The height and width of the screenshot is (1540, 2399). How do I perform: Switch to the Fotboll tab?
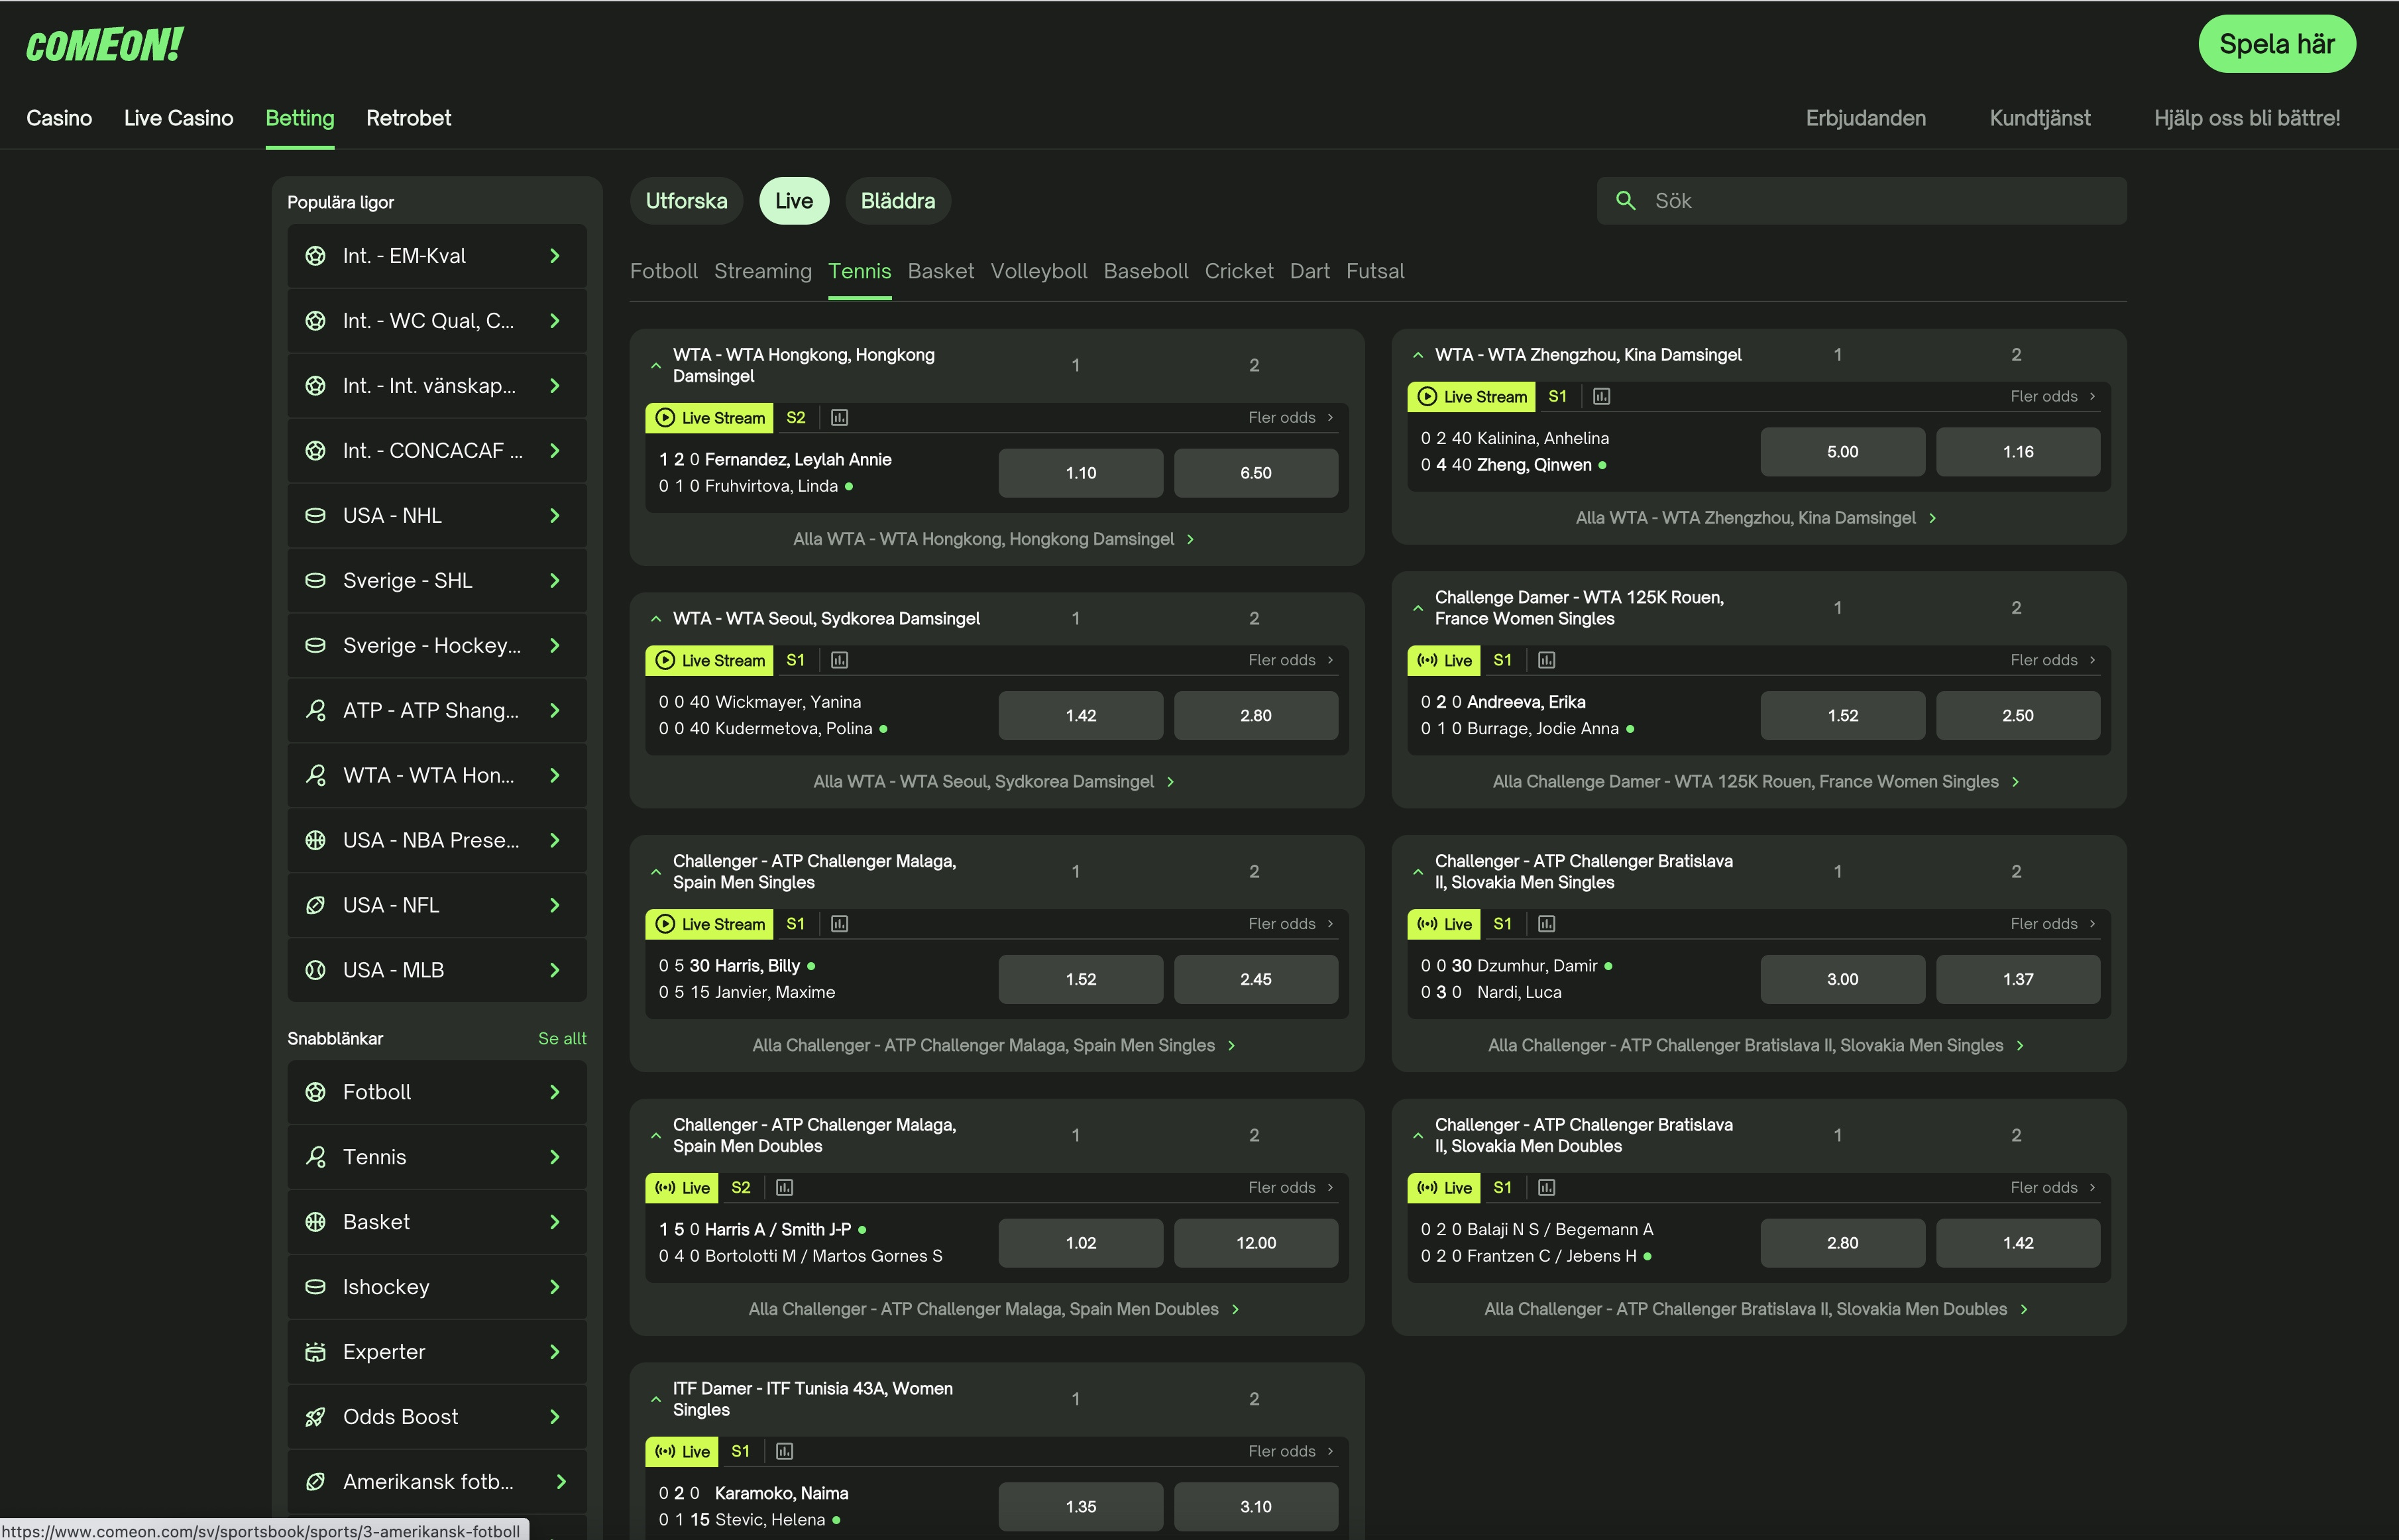tap(663, 271)
